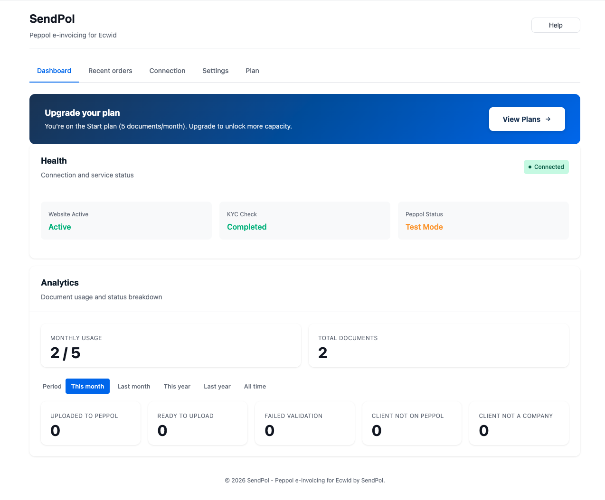Open the Connection tab

click(167, 71)
